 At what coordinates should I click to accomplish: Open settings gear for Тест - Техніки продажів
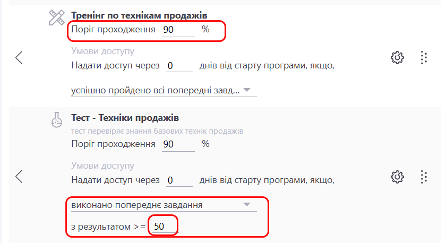397,176
